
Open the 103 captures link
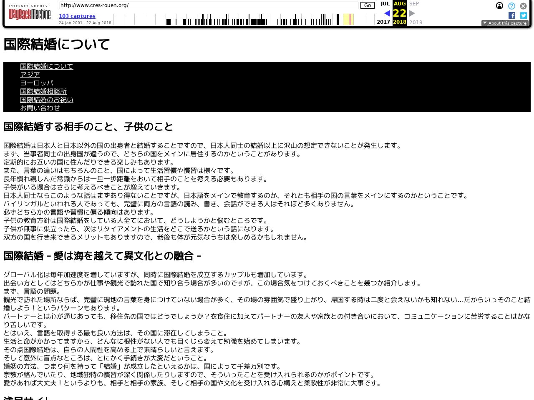(x=77, y=16)
